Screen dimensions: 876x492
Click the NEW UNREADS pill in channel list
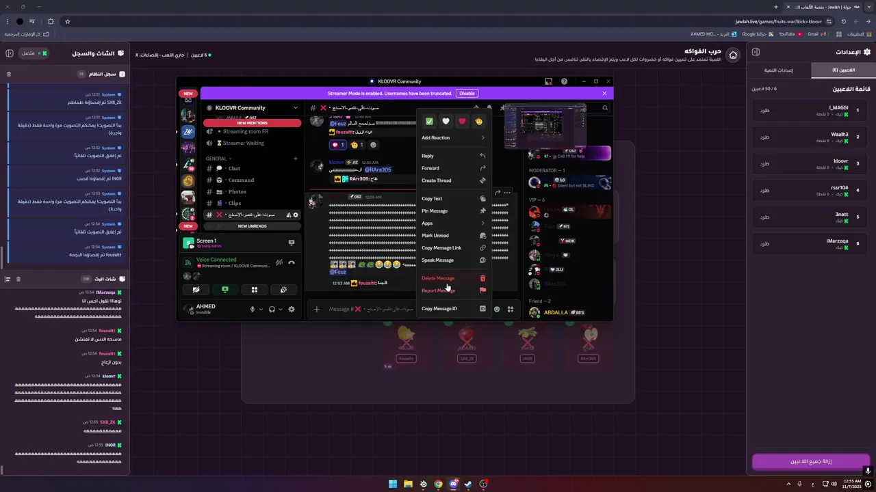point(252,226)
